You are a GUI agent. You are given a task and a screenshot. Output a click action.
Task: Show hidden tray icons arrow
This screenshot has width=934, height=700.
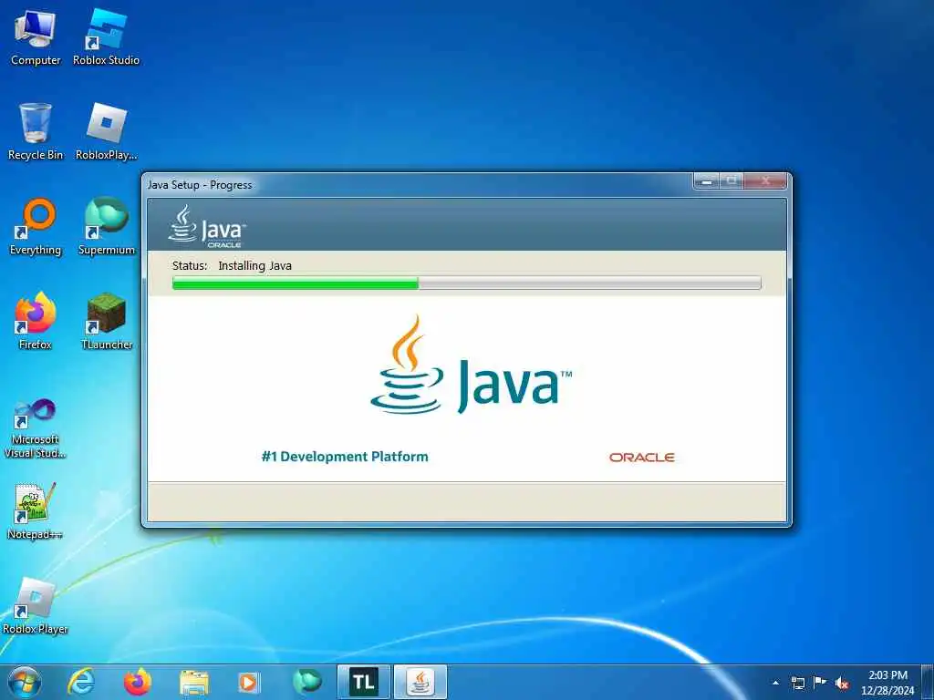(775, 683)
